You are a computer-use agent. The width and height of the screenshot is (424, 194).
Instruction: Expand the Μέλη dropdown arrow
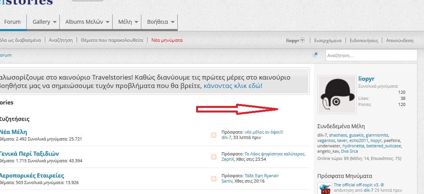pyautogui.click(x=136, y=22)
